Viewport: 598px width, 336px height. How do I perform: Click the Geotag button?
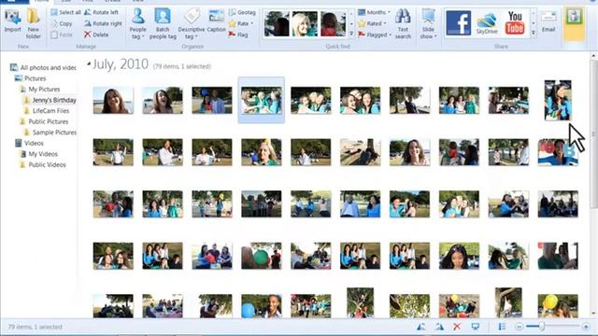242,12
